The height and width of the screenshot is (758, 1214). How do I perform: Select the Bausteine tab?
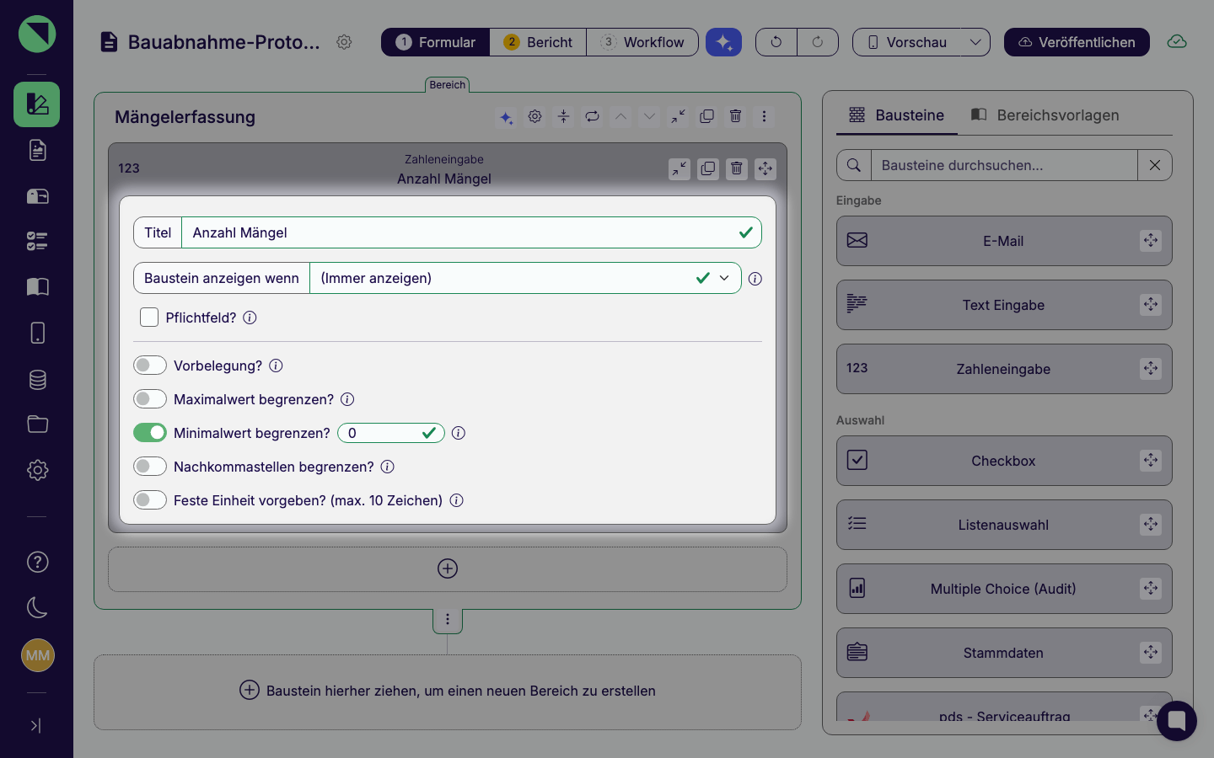pyautogui.click(x=897, y=115)
